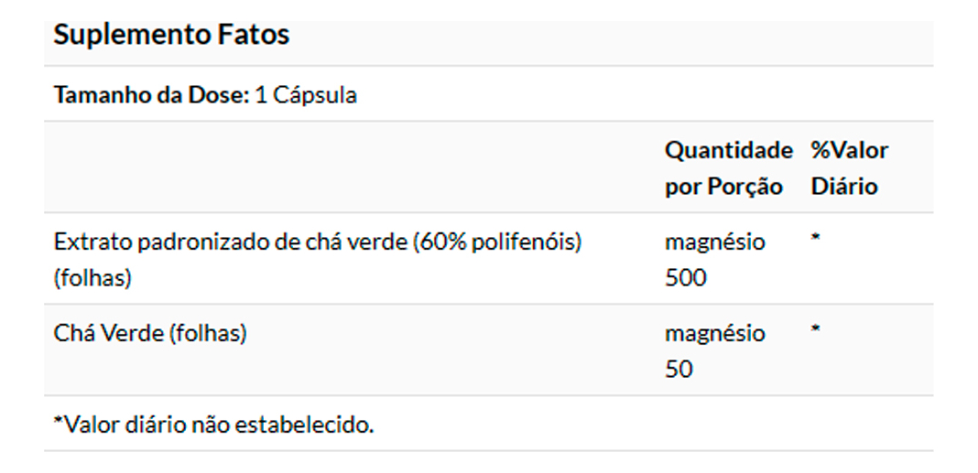Click "%Valor" in the column header
This screenshot has height=473, width=978.
point(849,150)
